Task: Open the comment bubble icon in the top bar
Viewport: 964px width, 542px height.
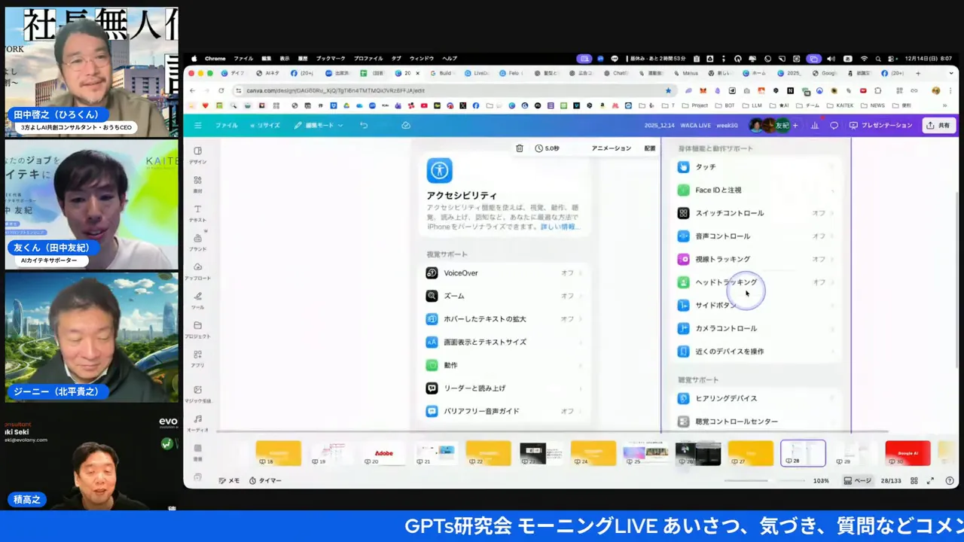Action: 834,125
